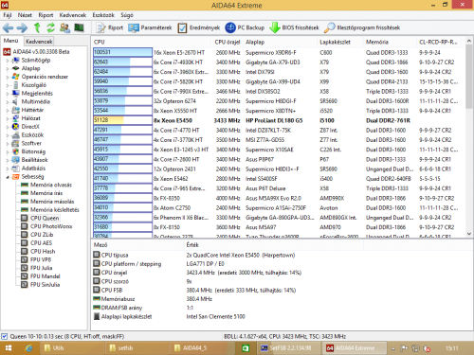Viewport: 474px width, 355px height.
Task: Collapse the Sebesség tree node
Action: pyautogui.click(x=8, y=177)
